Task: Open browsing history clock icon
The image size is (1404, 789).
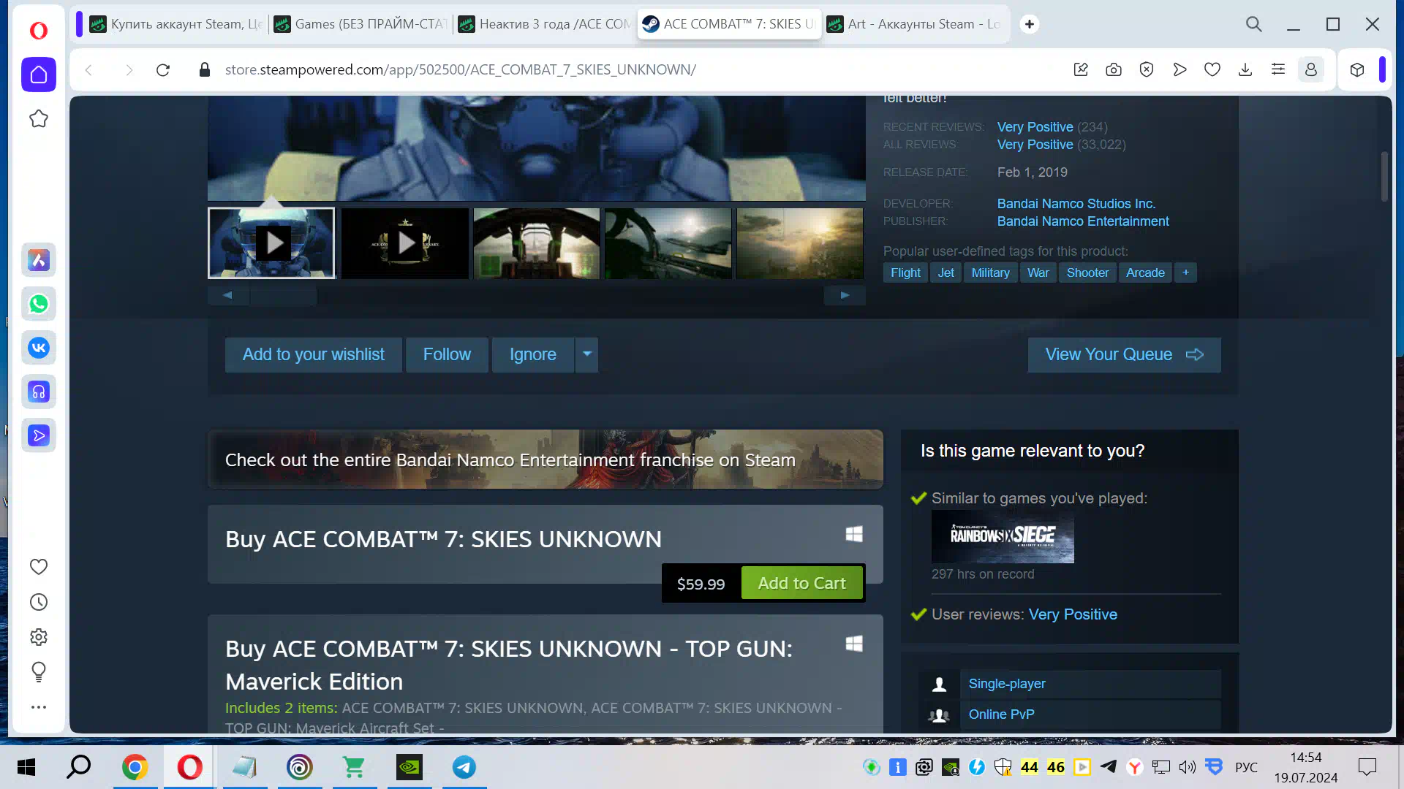Action: (x=39, y=602)
